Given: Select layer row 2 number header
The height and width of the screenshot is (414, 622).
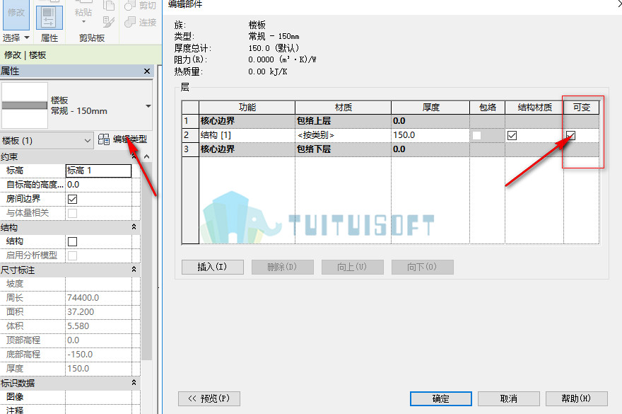Looking at the screenshot, I should point(190,135).
